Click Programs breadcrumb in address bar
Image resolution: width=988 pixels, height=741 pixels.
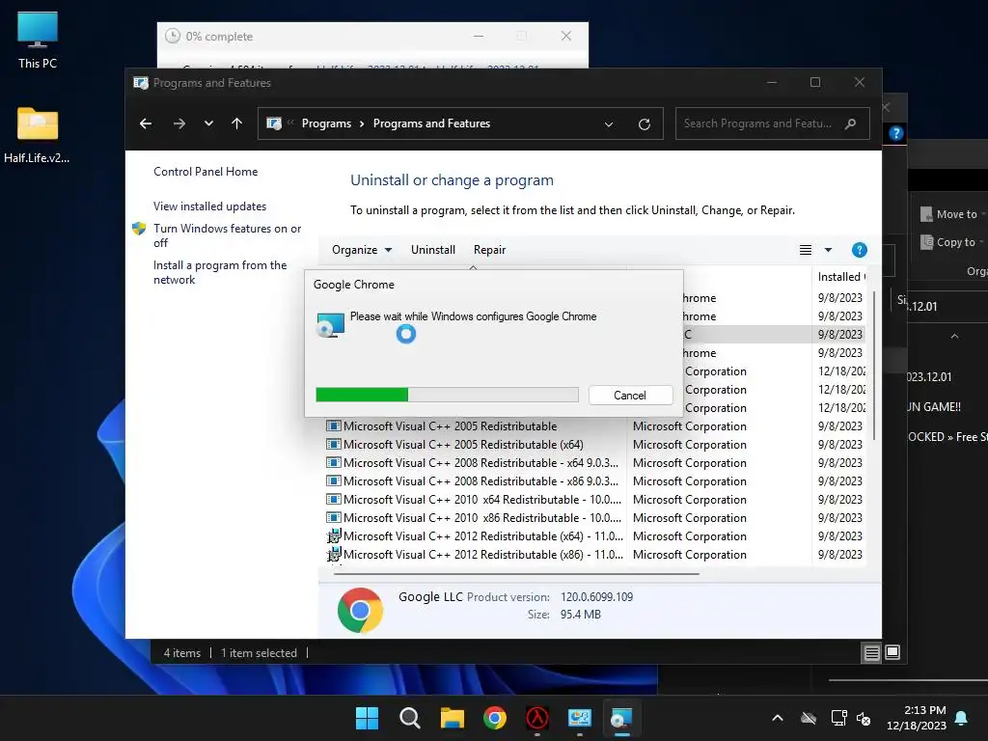326,123
